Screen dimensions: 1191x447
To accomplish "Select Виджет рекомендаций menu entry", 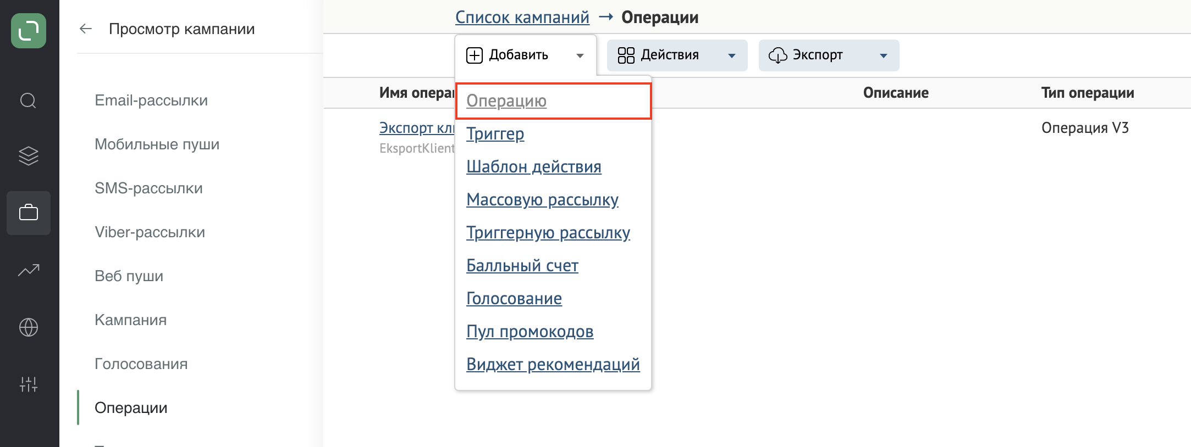I will 553,365.
